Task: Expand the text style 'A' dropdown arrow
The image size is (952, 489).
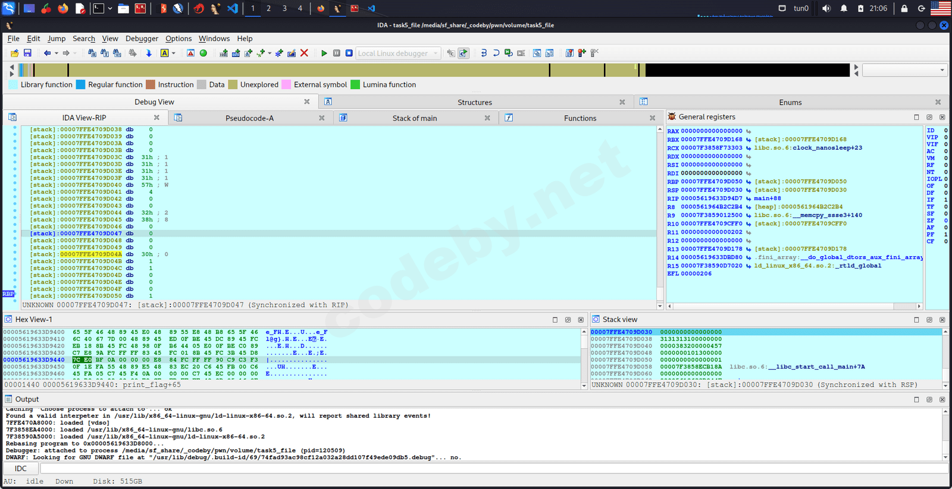Action: pos(174,53)
